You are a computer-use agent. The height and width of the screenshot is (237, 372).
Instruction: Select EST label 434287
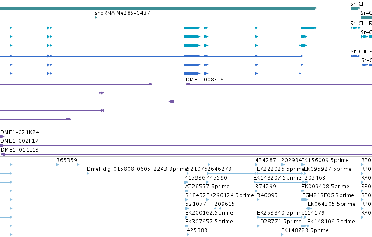(266, 160)
